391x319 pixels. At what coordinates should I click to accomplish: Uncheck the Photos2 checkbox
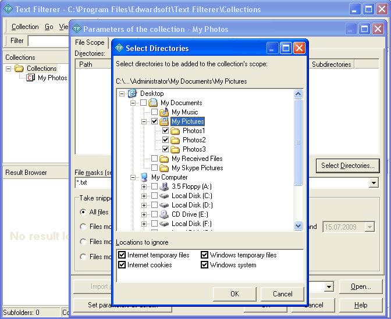click(165, 139)
